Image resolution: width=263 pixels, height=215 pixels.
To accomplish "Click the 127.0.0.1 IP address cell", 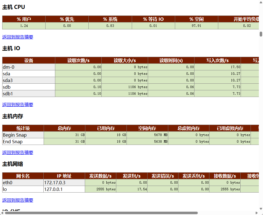I will pyautogui.click(x=64, y=189).
